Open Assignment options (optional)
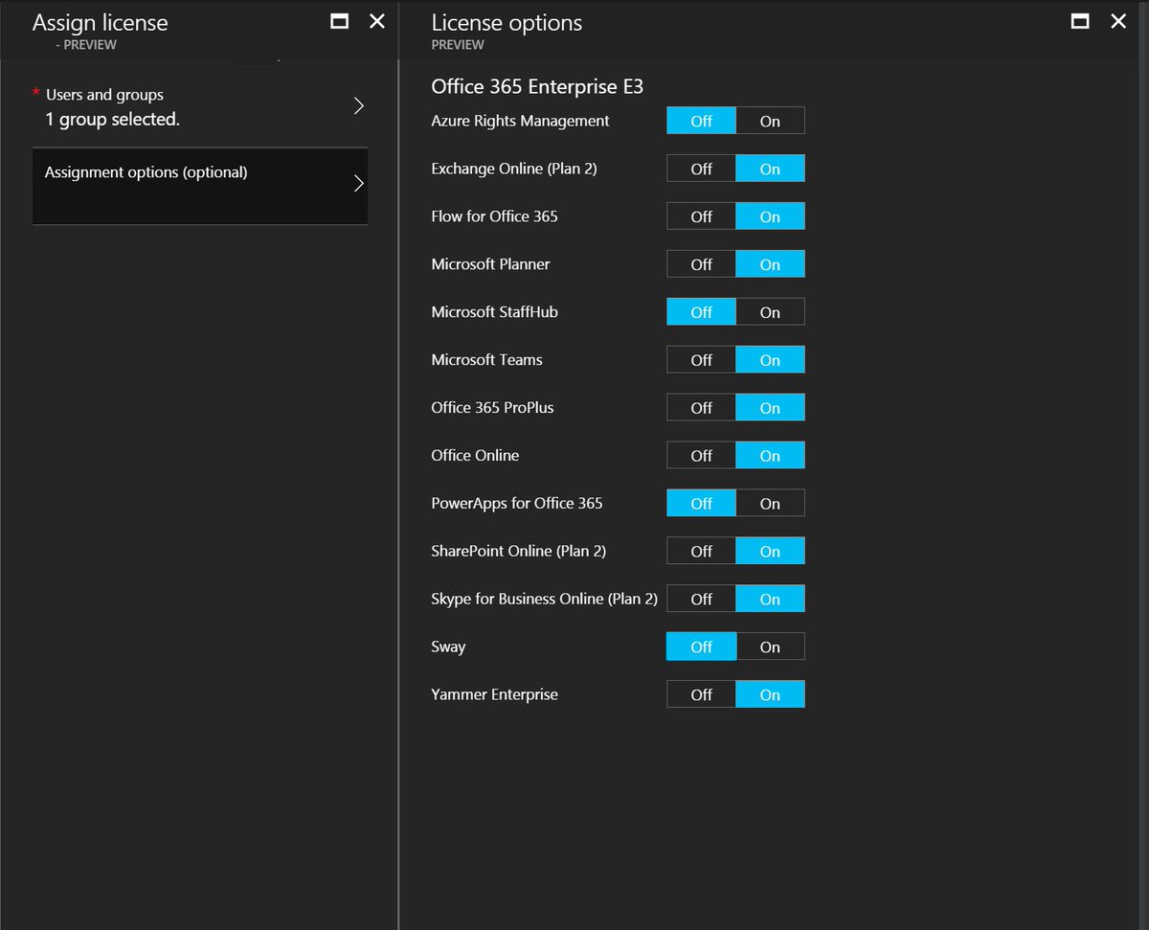The height and width of the screenshot is (930, 1149). 200,186
